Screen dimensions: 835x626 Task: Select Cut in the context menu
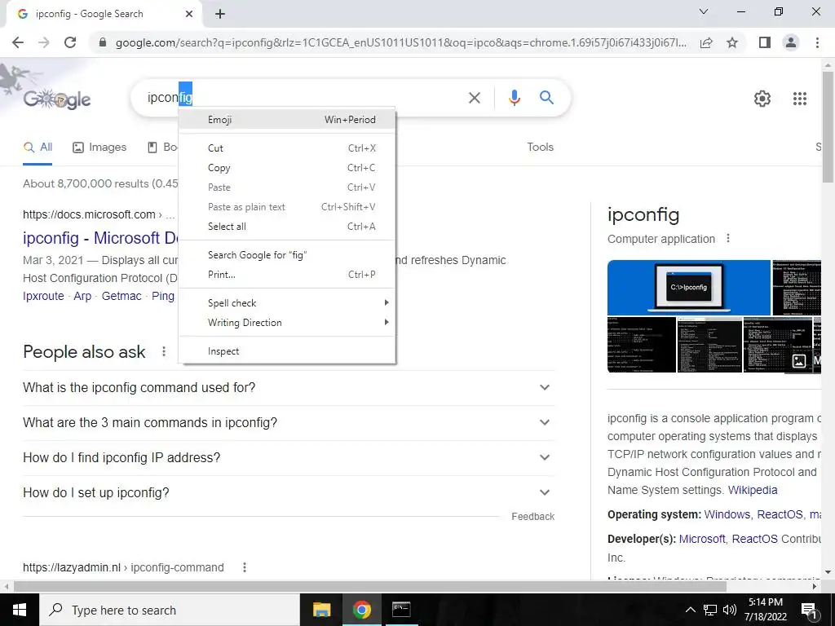pos(287,148)
